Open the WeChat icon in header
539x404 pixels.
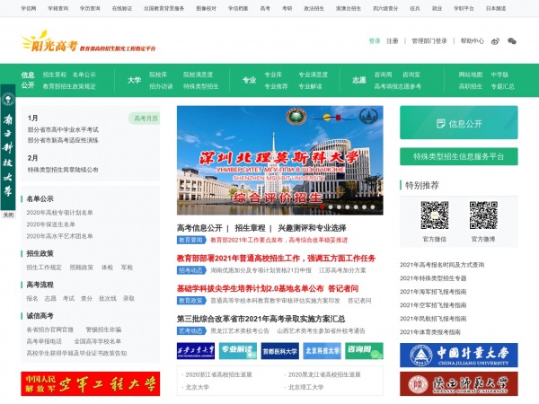pos(512,41)
